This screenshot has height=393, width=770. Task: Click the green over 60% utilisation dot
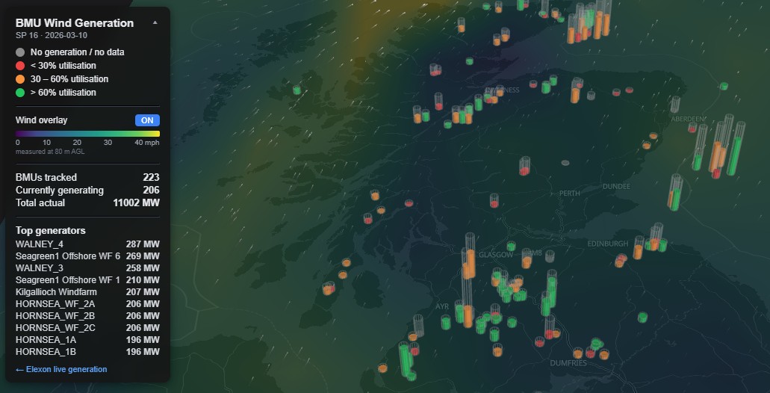20,93
